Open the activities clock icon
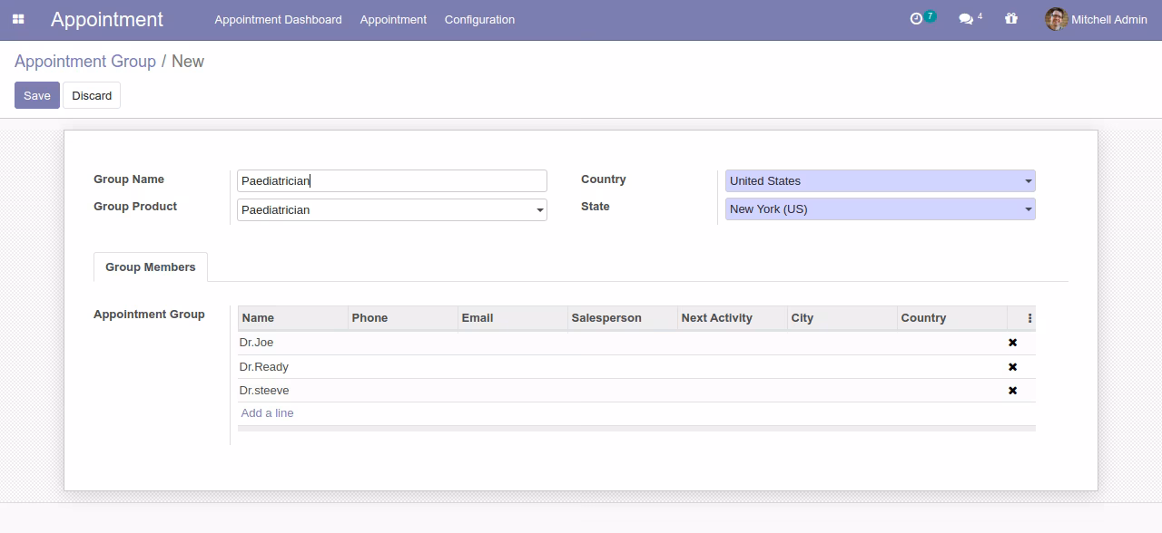 (x=917, y=19)
